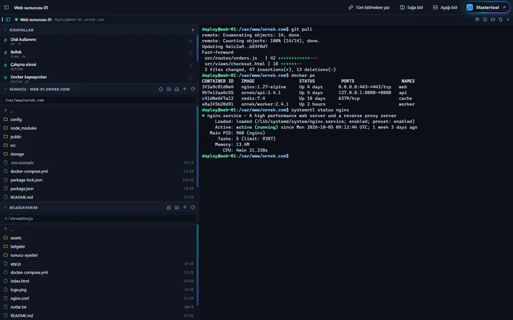
Task: Toggle the checkbox on the Docker kapsayıcıları shortcut
Action: pyautogui.click(x=190, y=77)
